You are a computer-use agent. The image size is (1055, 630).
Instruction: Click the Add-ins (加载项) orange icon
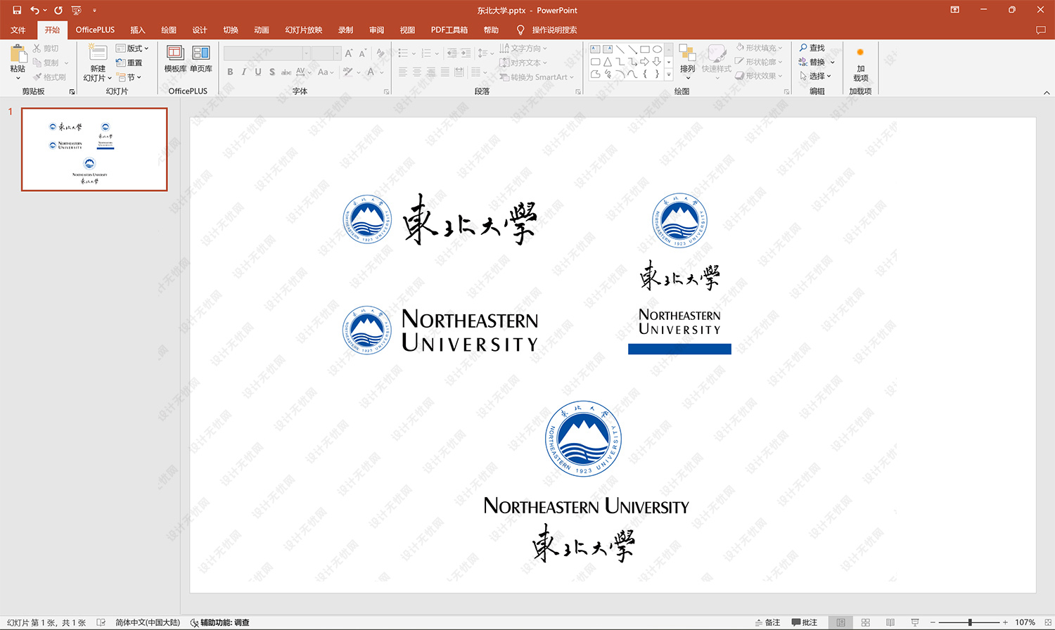click(860, 53)
